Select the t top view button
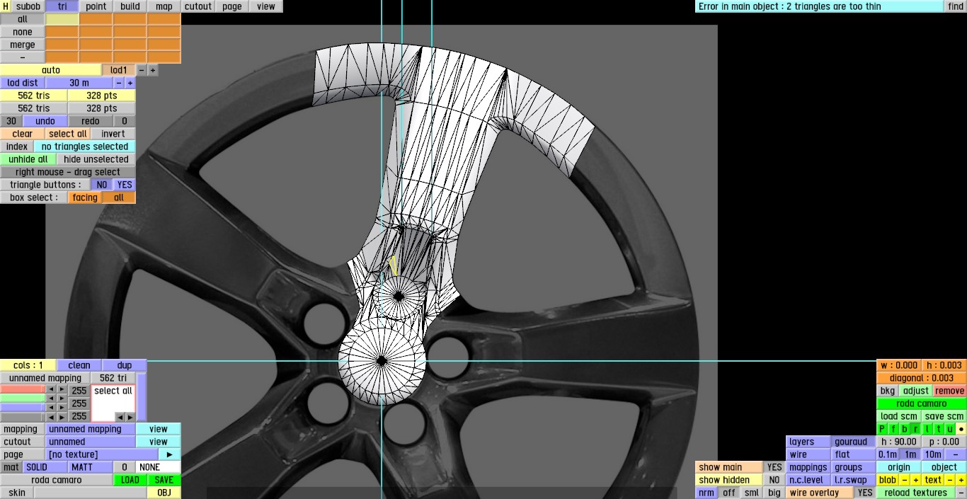This screenshot has height=499, width=967. pyautogui.click(x=939, y=429)
